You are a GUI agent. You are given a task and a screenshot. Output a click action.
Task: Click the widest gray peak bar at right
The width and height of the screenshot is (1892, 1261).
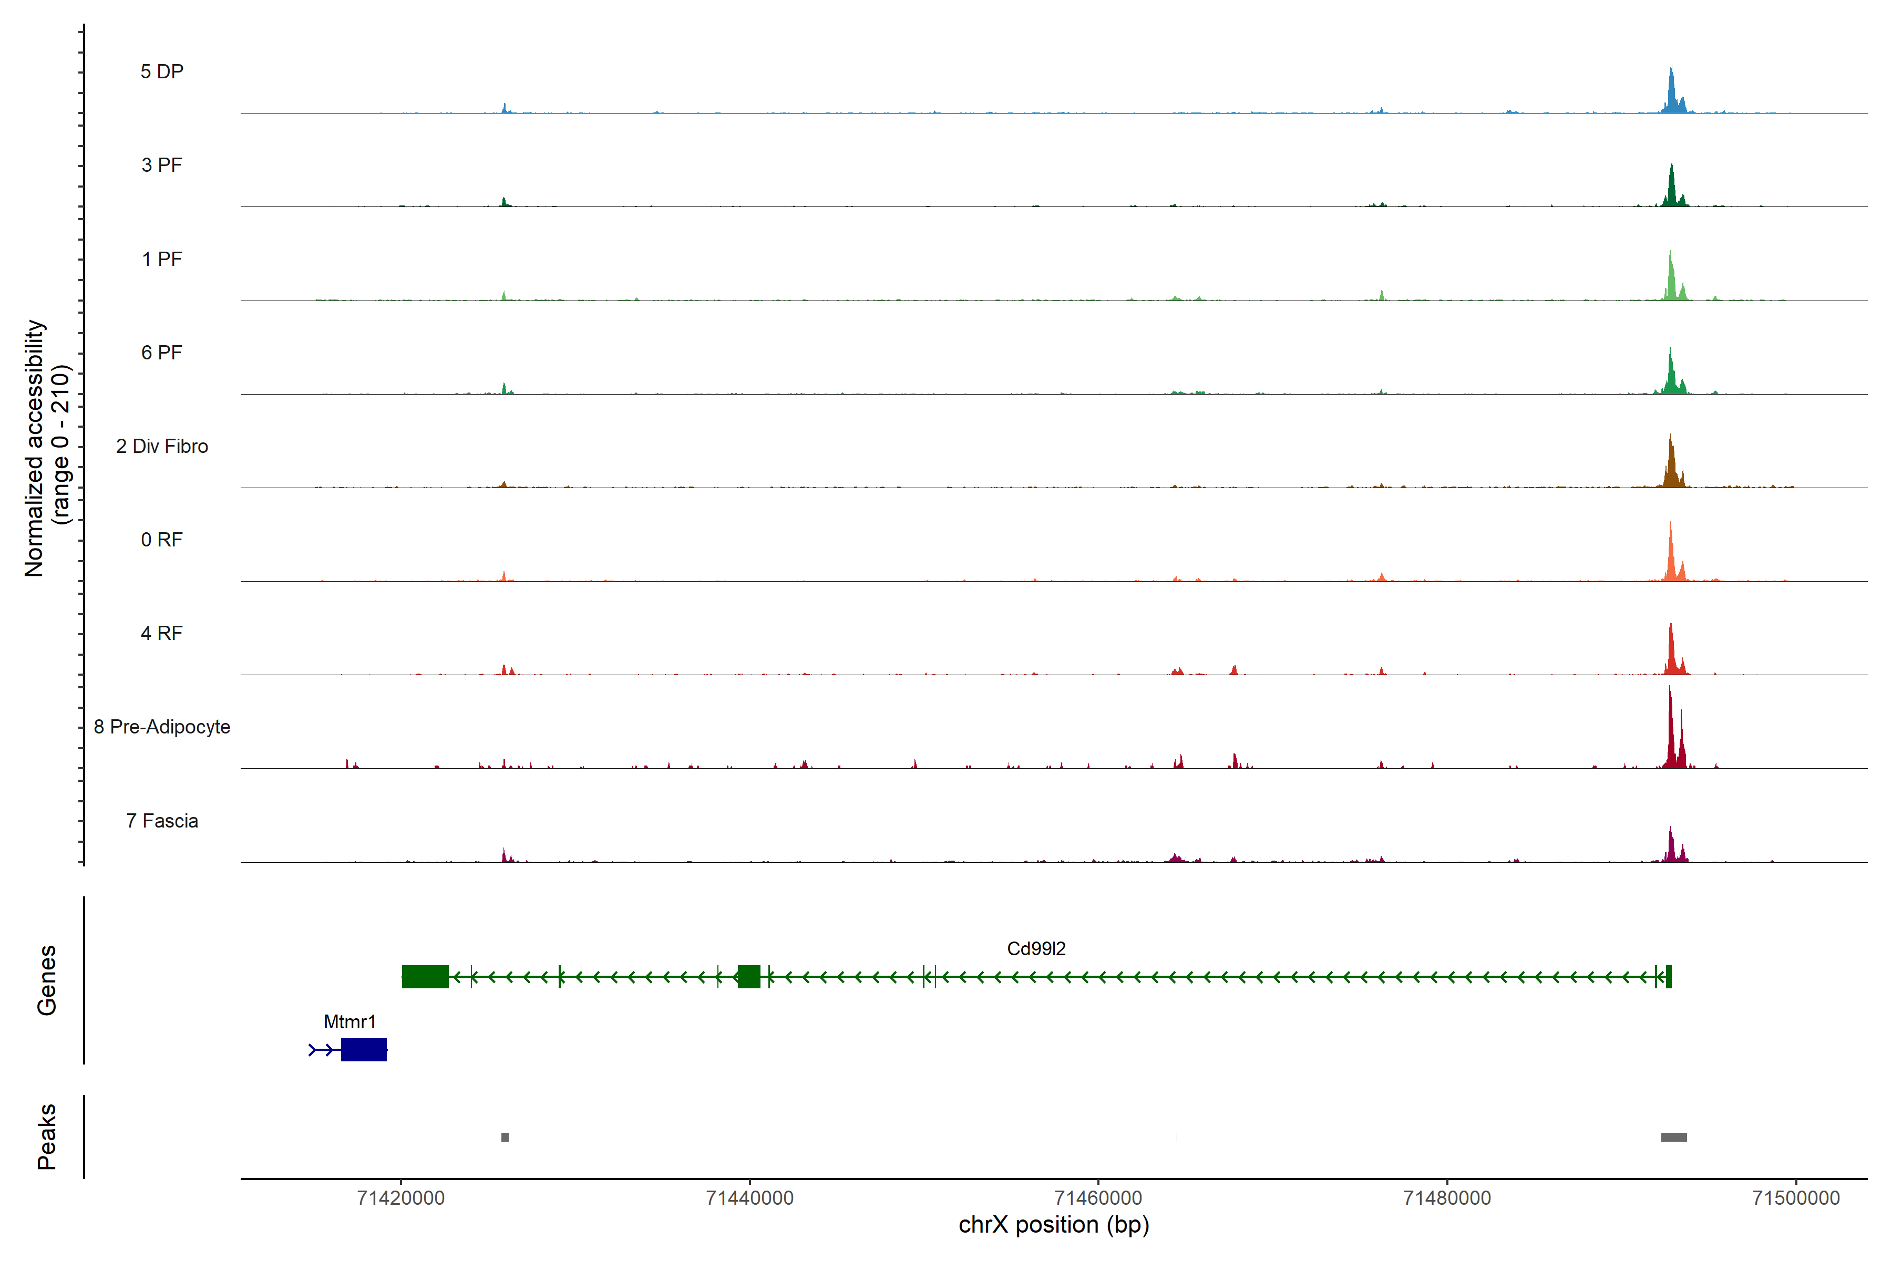point(1674,1137)
